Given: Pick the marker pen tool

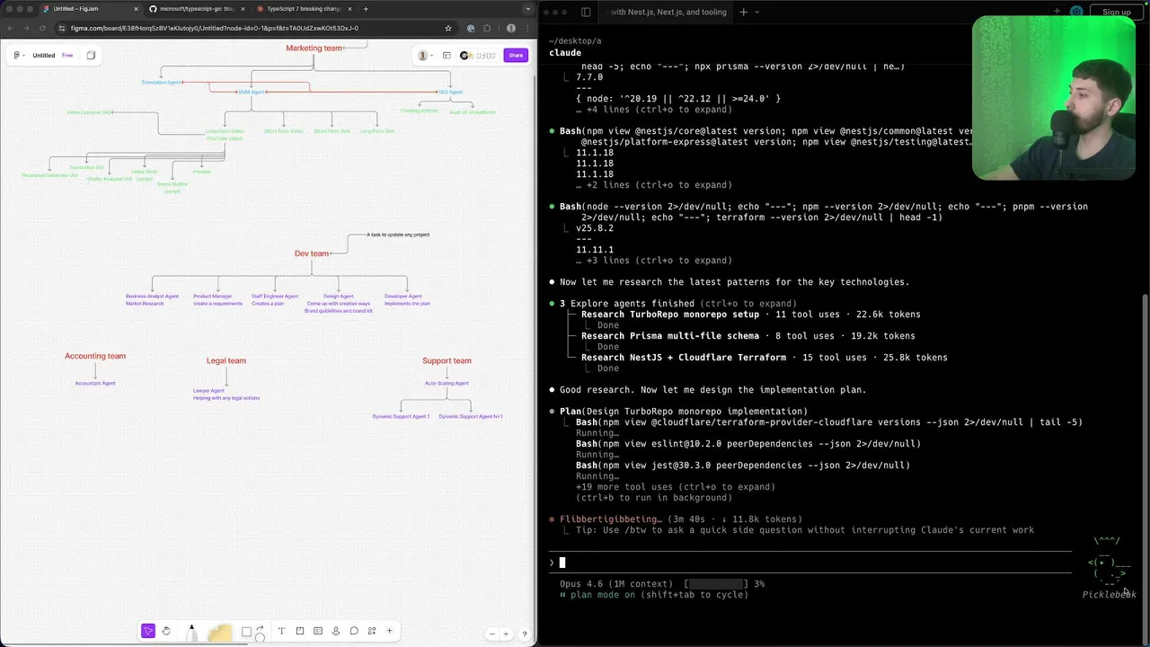Looking at the screenshot, I should 190,633.
